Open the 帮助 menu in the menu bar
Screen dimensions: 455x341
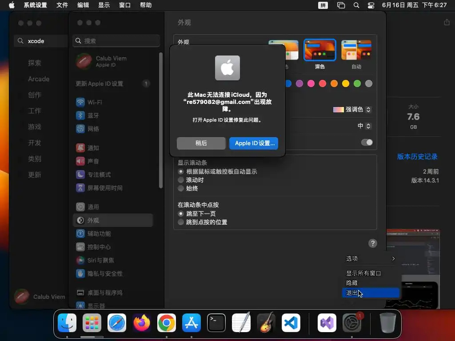point(146,5)
